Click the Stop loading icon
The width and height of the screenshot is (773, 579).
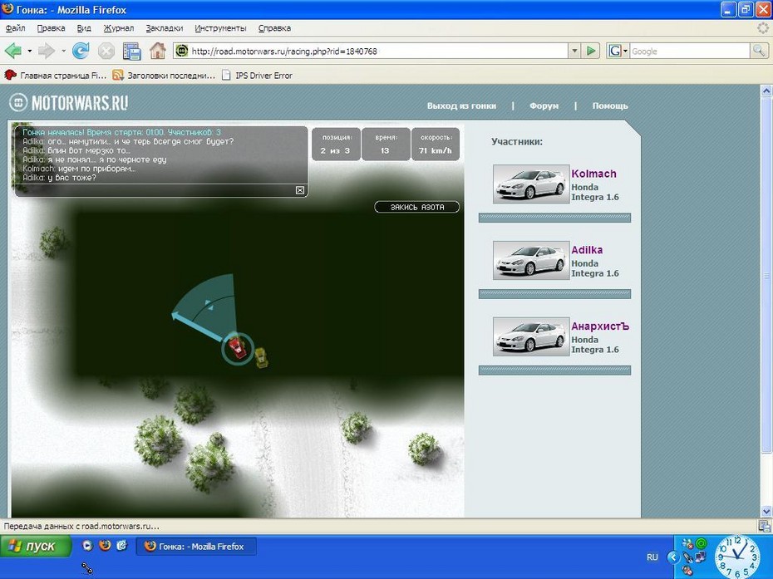click(x=106, y=51)
